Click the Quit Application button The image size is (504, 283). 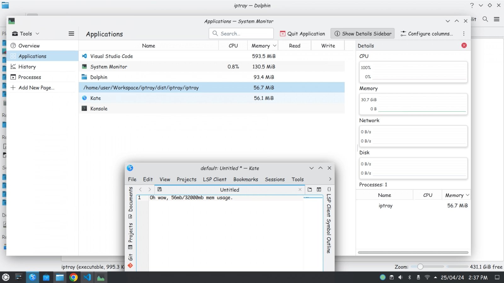[302, 34]
